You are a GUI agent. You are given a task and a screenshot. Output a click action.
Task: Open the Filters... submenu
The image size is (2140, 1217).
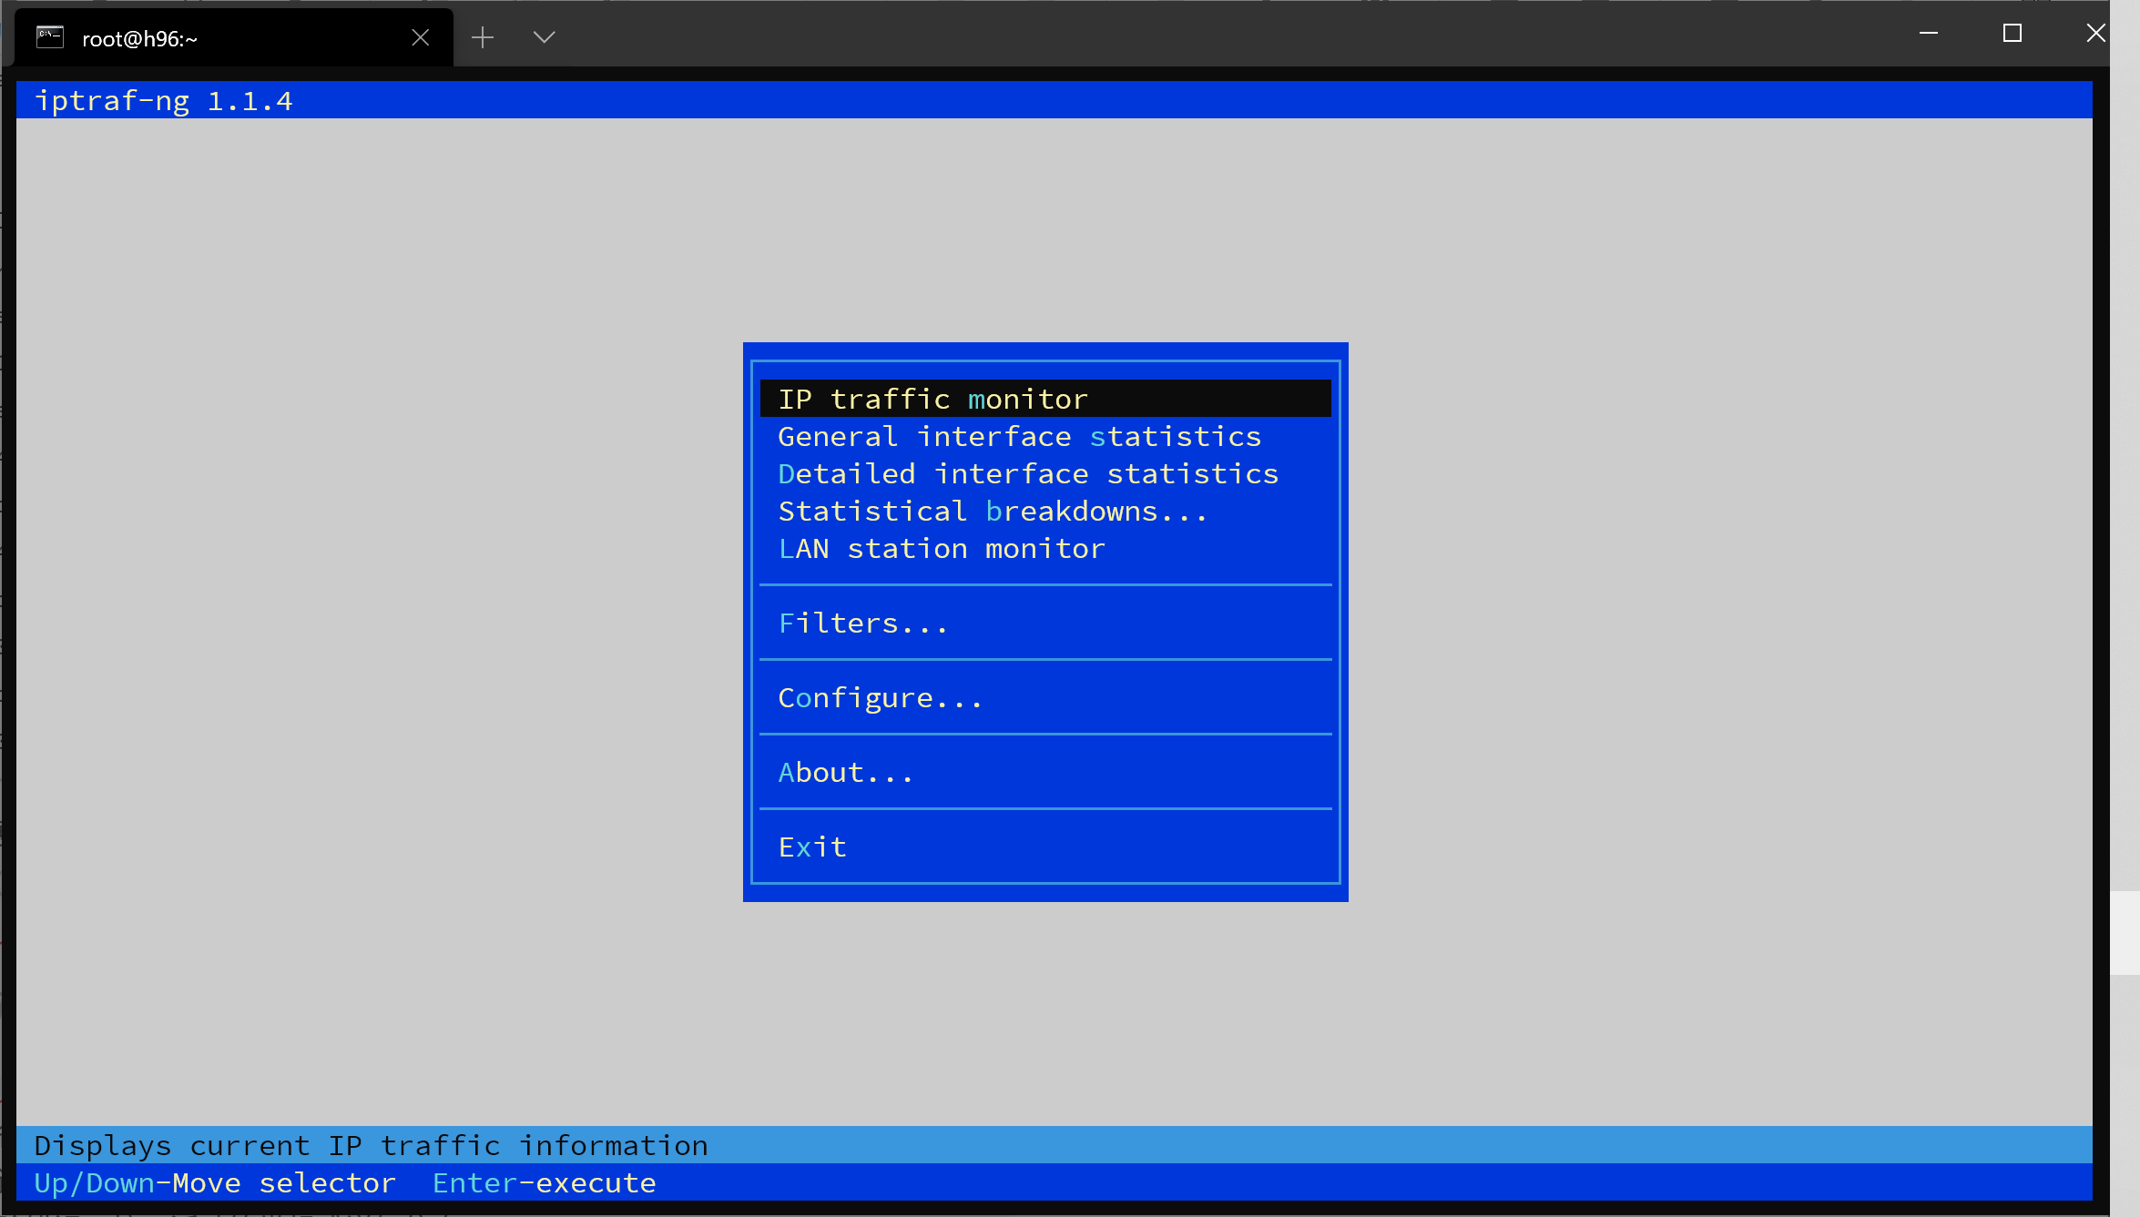click(863, 623)
